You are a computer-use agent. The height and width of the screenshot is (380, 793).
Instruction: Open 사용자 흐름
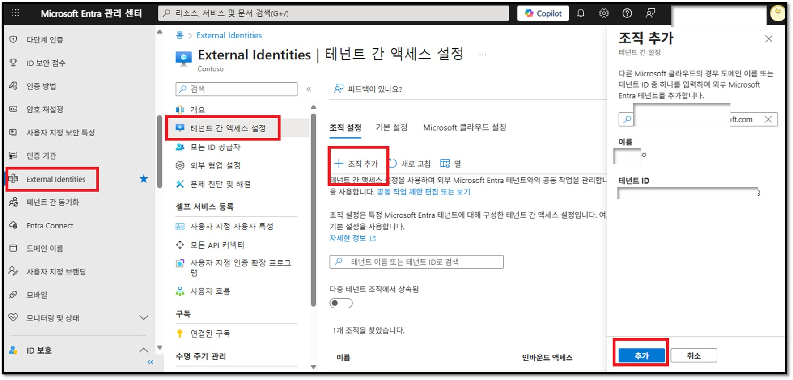pos(210,291)
